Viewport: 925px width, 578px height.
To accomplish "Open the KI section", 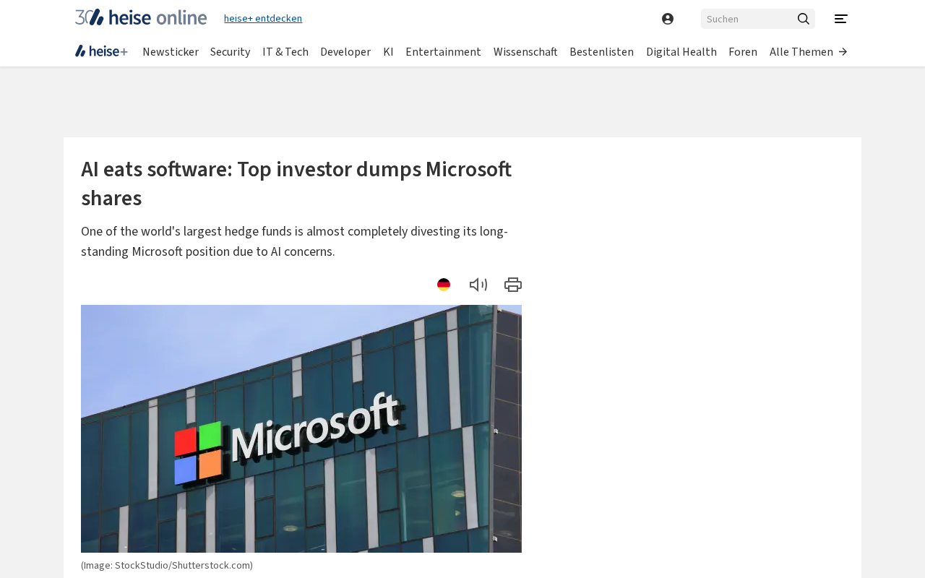I will [388, 52].
